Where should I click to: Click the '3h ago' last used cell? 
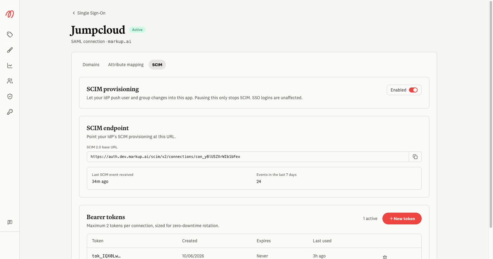pyautogui.click(x=319, y=256)
